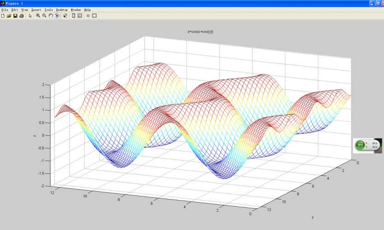Create a new figure using toolbar icon

(3, 16)
